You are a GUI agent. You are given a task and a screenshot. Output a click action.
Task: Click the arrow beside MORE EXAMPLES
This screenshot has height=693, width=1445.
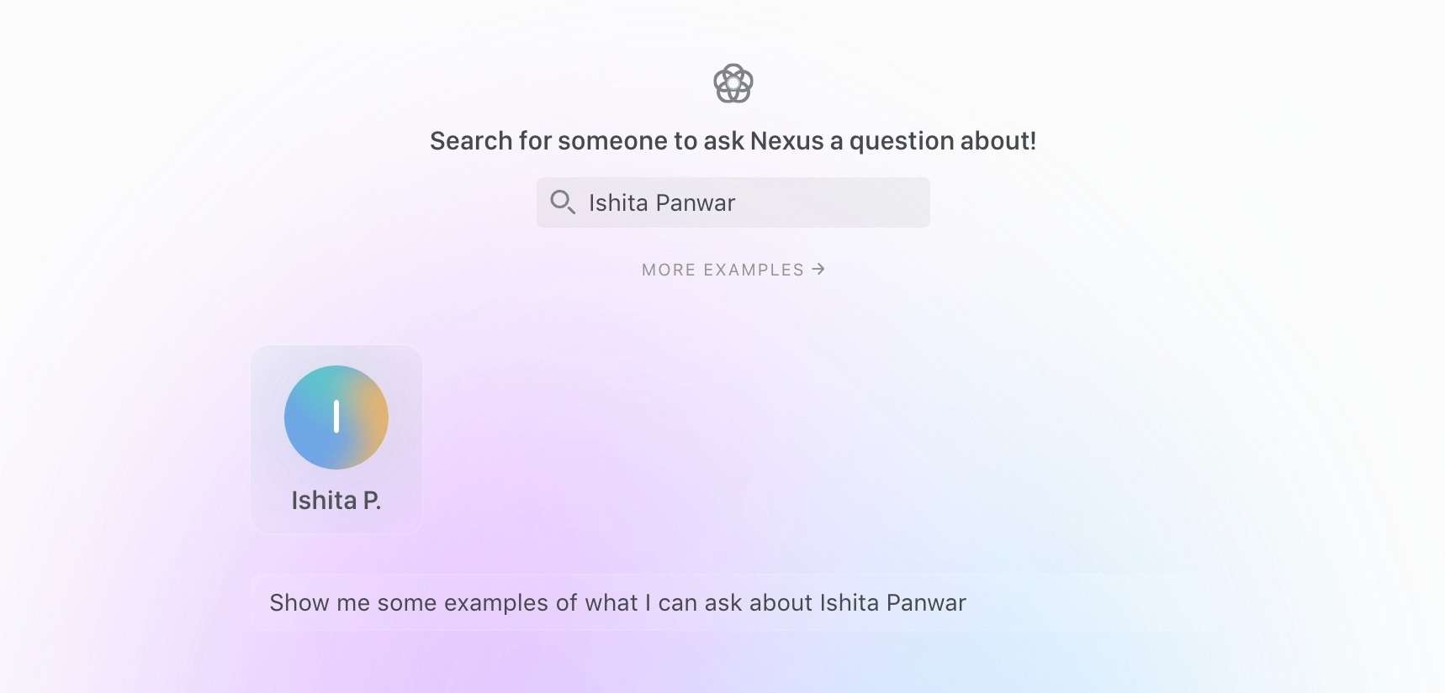[x=818, y=269]
